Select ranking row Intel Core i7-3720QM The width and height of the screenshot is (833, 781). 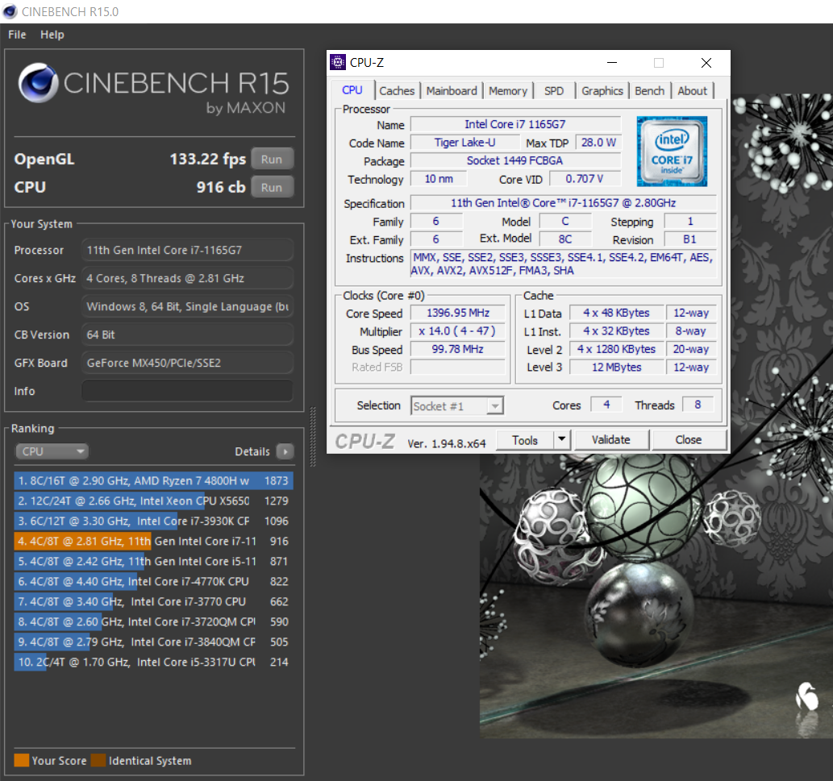coord(153,621)
